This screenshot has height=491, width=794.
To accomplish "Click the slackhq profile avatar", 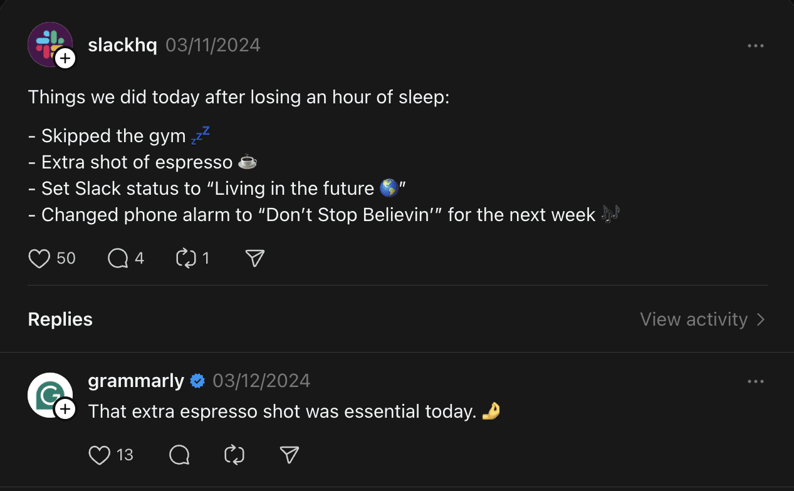I will click(48, 42).
